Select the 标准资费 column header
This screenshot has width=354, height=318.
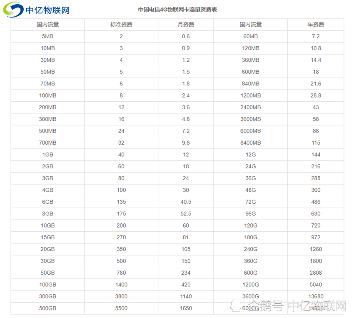pos(121,25)
